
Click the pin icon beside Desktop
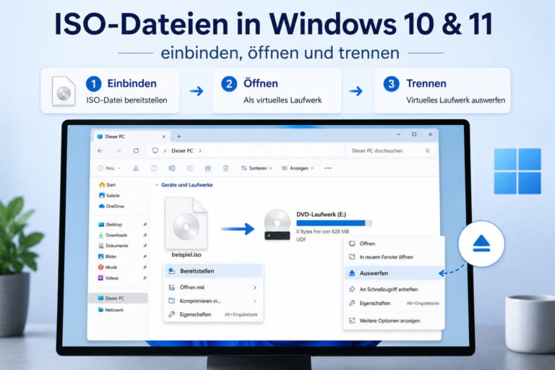145,225
